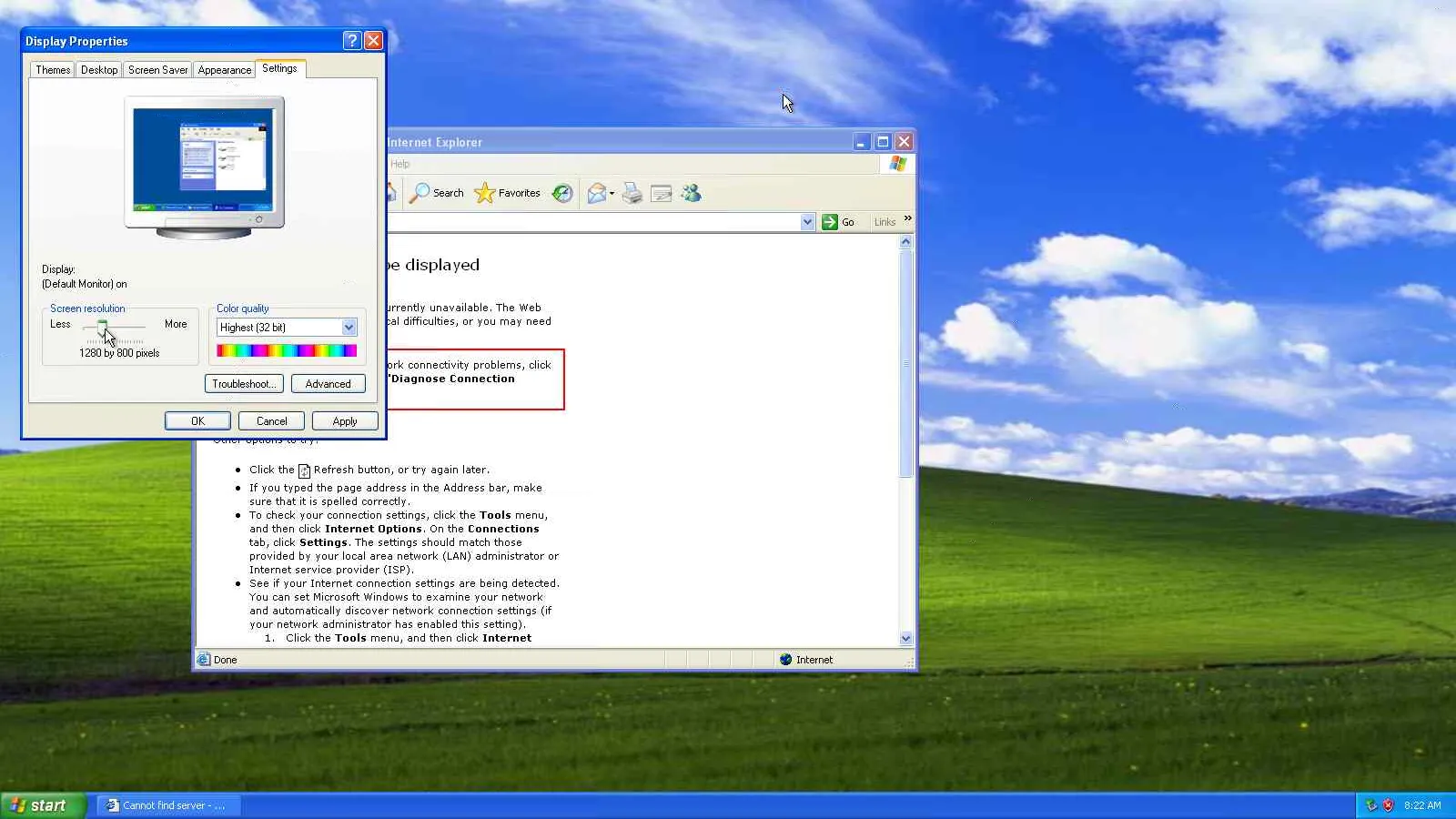Click OK in Display Properties

click(x=197, y=421)
